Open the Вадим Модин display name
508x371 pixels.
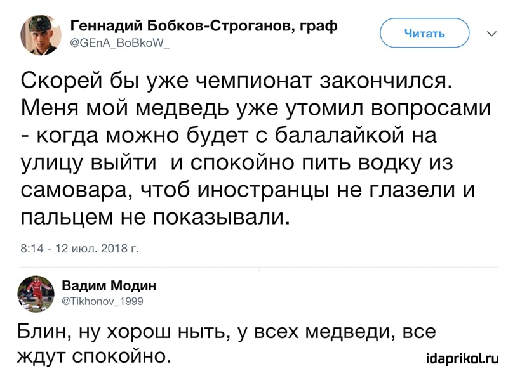pos(109,285)
